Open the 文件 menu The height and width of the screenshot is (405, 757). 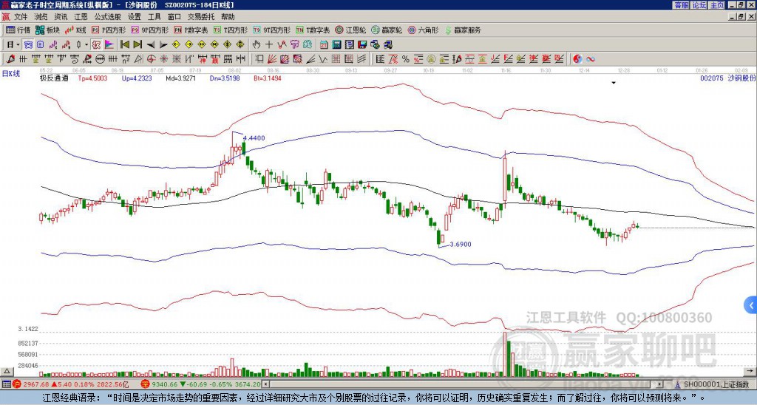21,17
